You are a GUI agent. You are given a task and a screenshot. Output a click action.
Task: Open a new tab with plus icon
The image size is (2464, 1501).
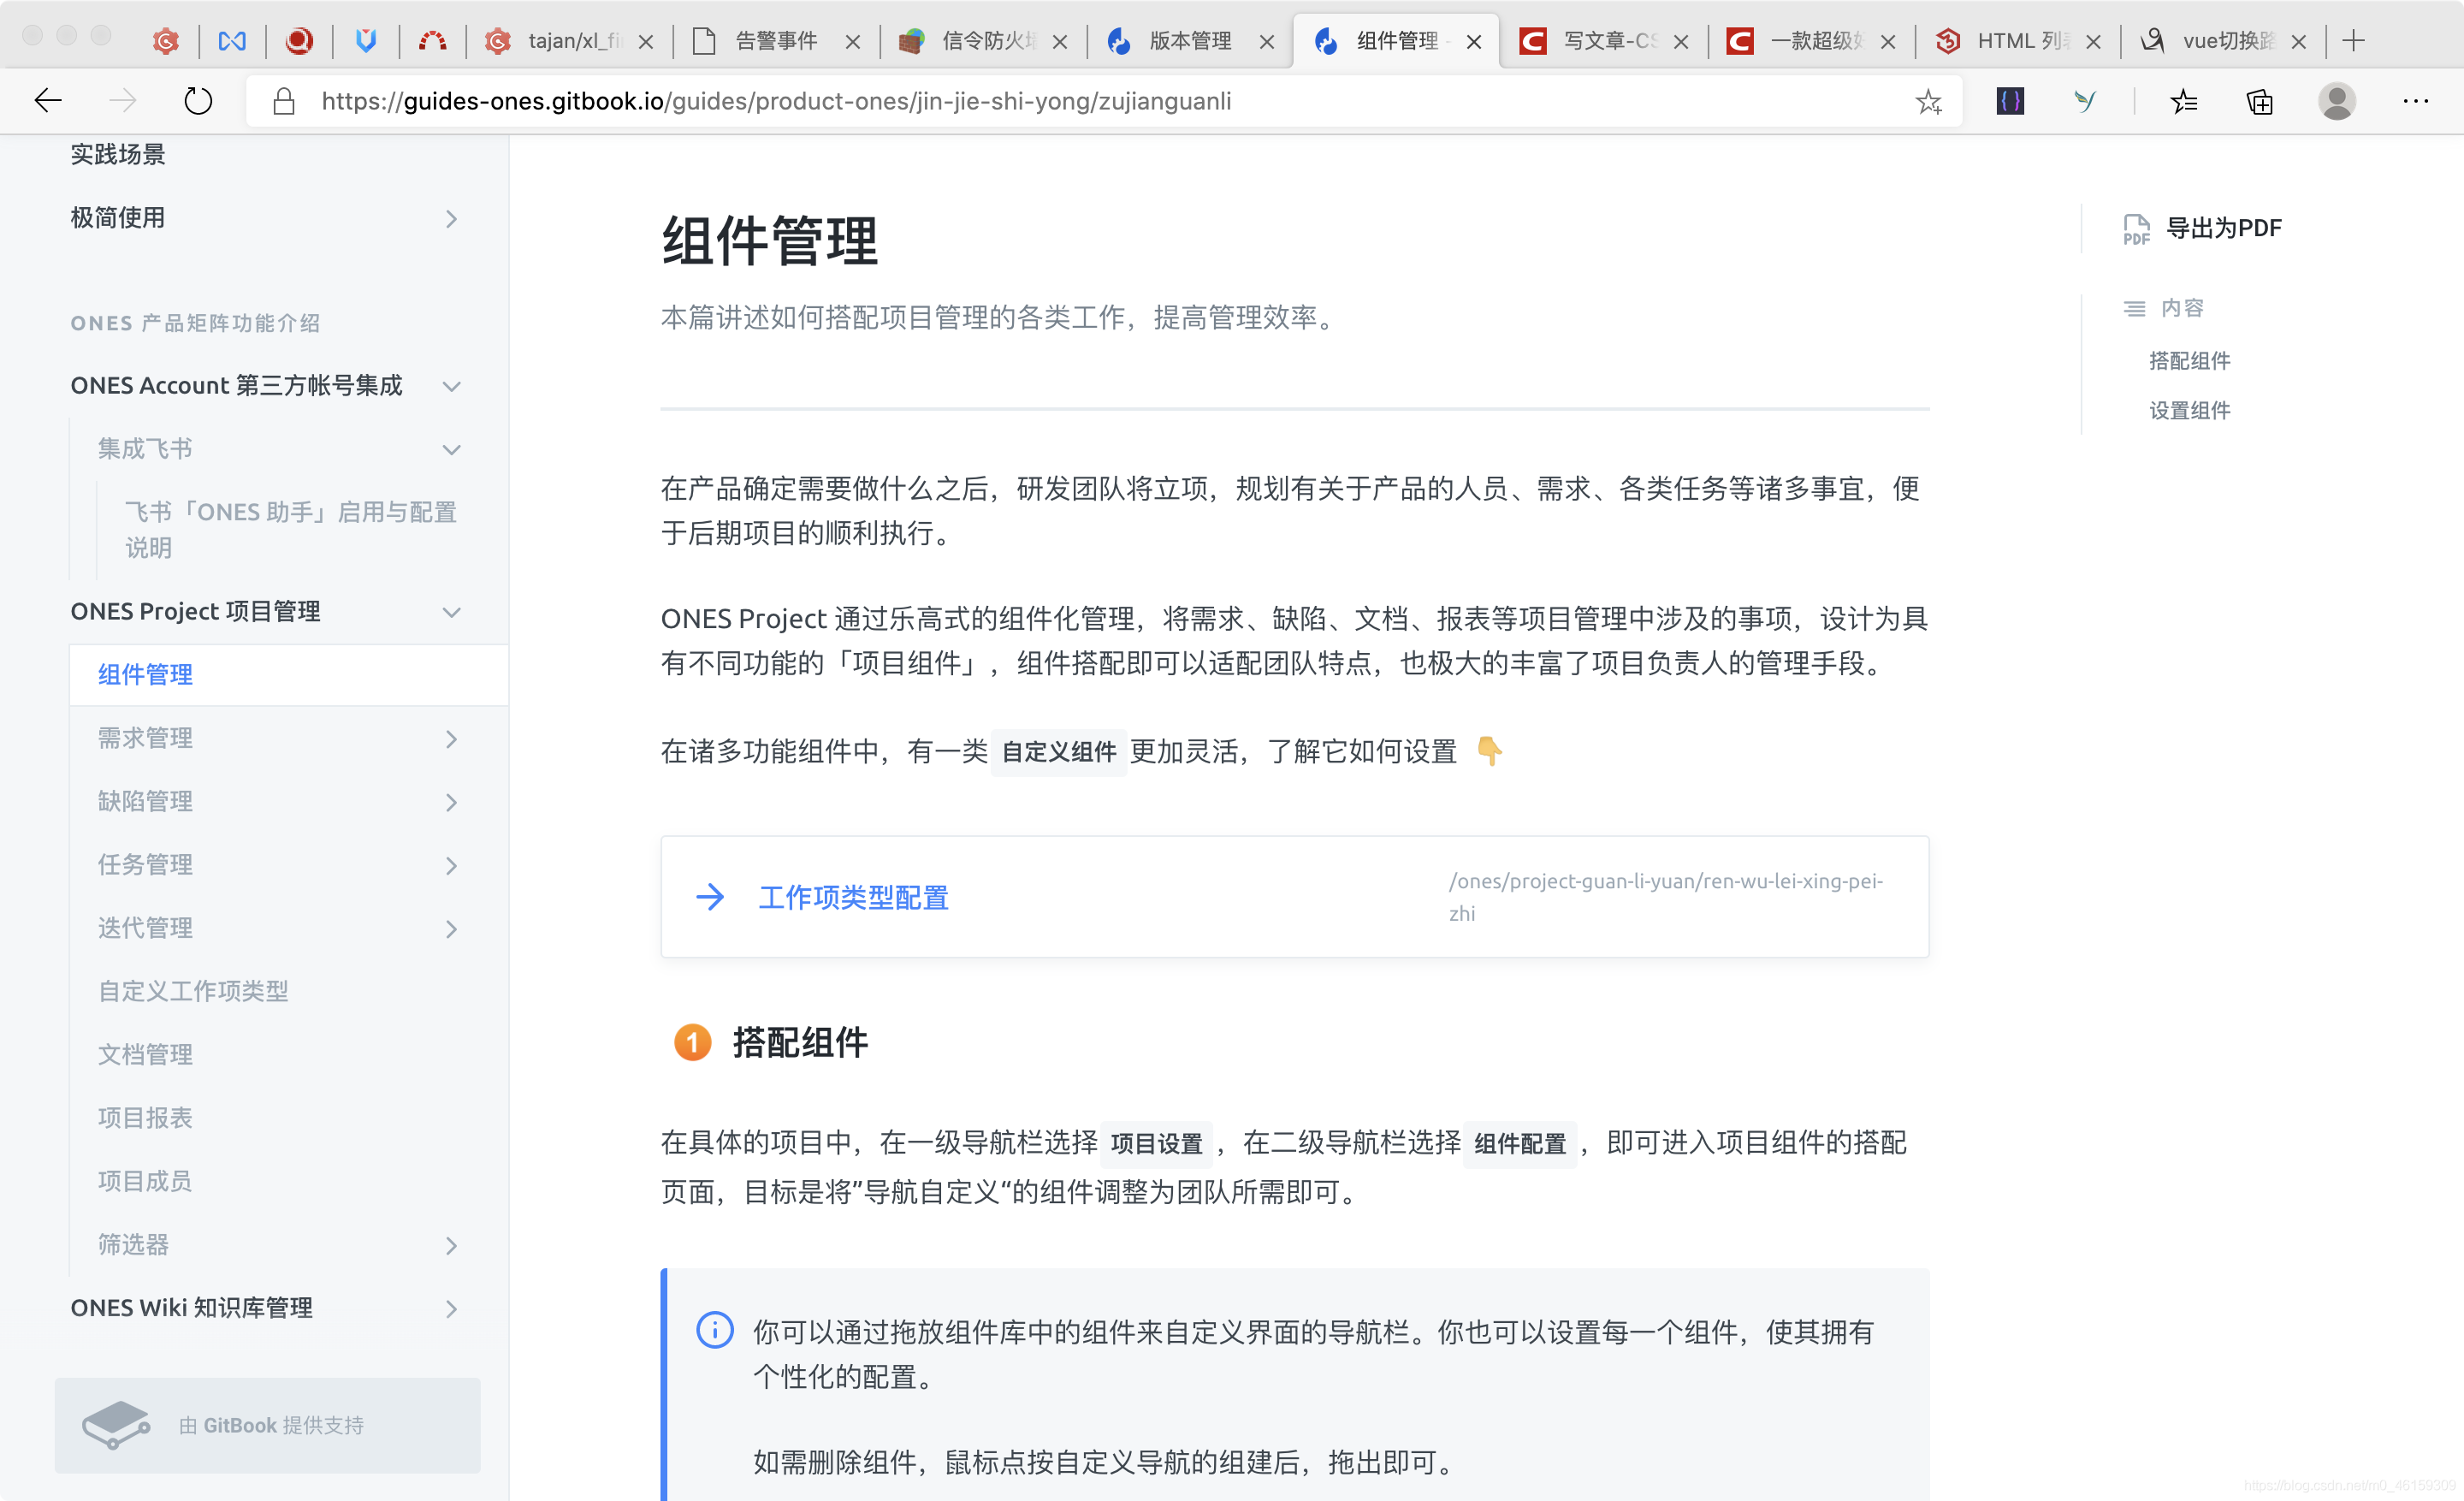(2354, 41)
